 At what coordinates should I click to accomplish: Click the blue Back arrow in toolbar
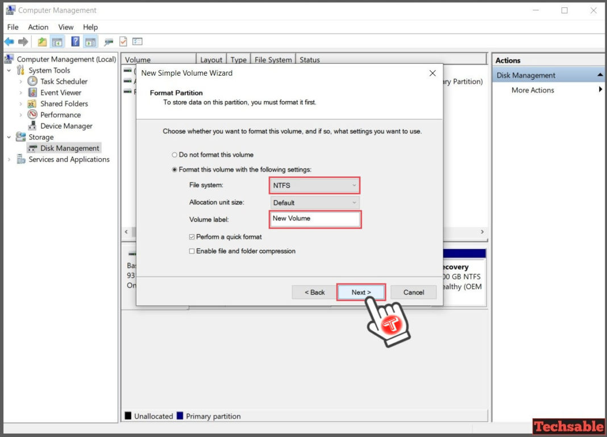(x=9, y=42)
